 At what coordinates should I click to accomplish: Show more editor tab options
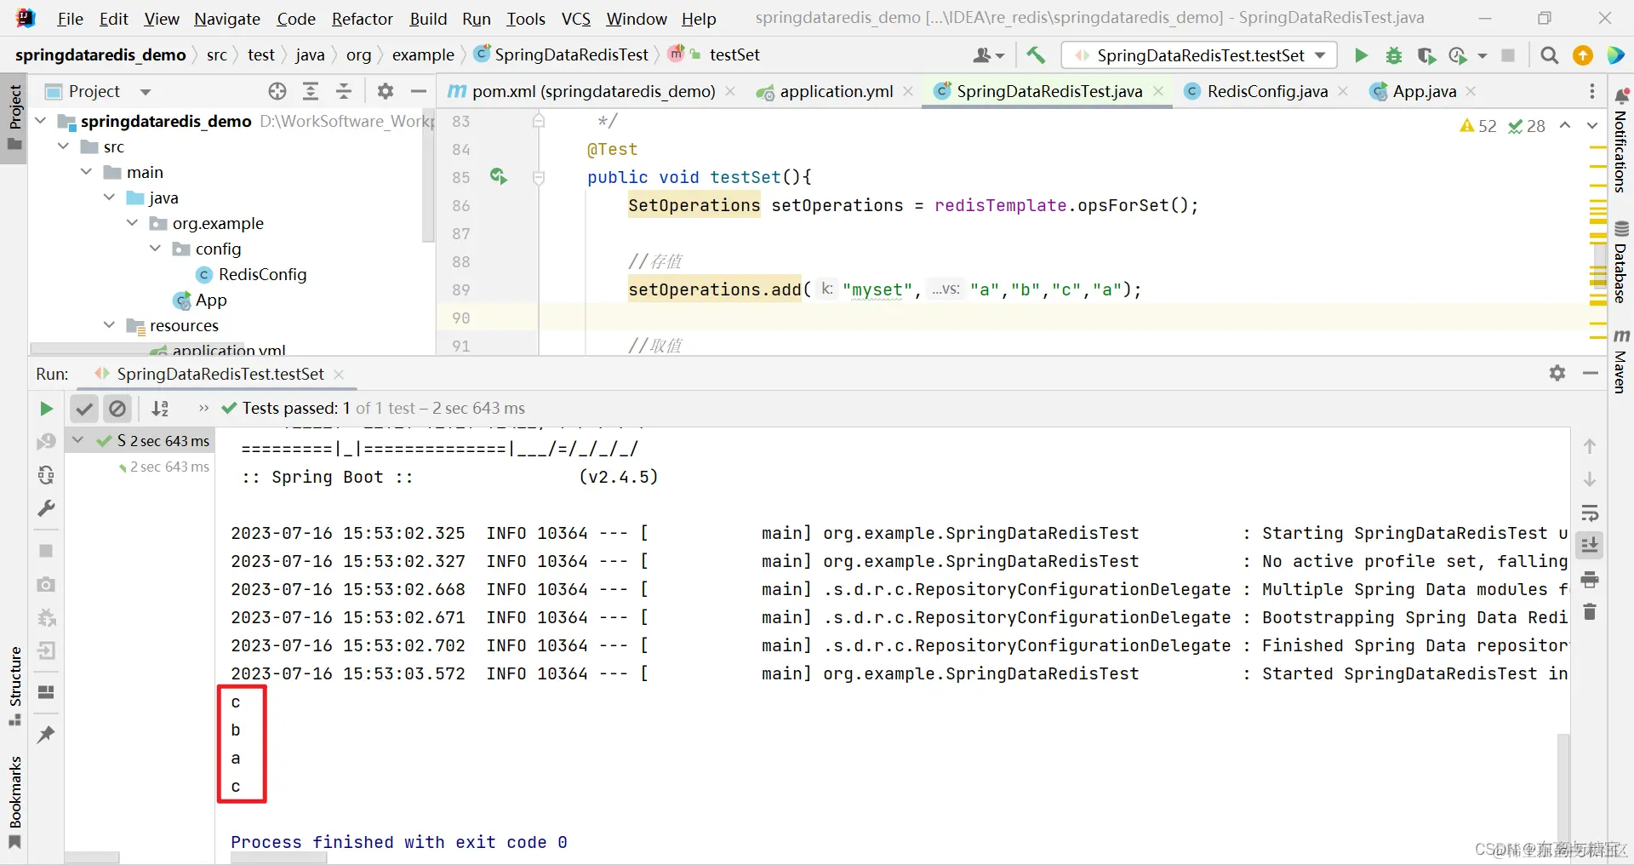[1592, 91]
